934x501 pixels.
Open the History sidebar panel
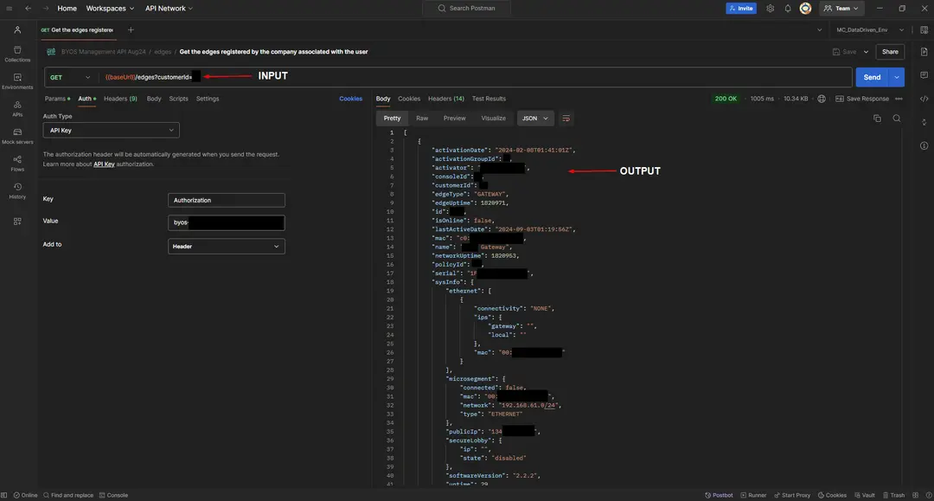[17, 190]
